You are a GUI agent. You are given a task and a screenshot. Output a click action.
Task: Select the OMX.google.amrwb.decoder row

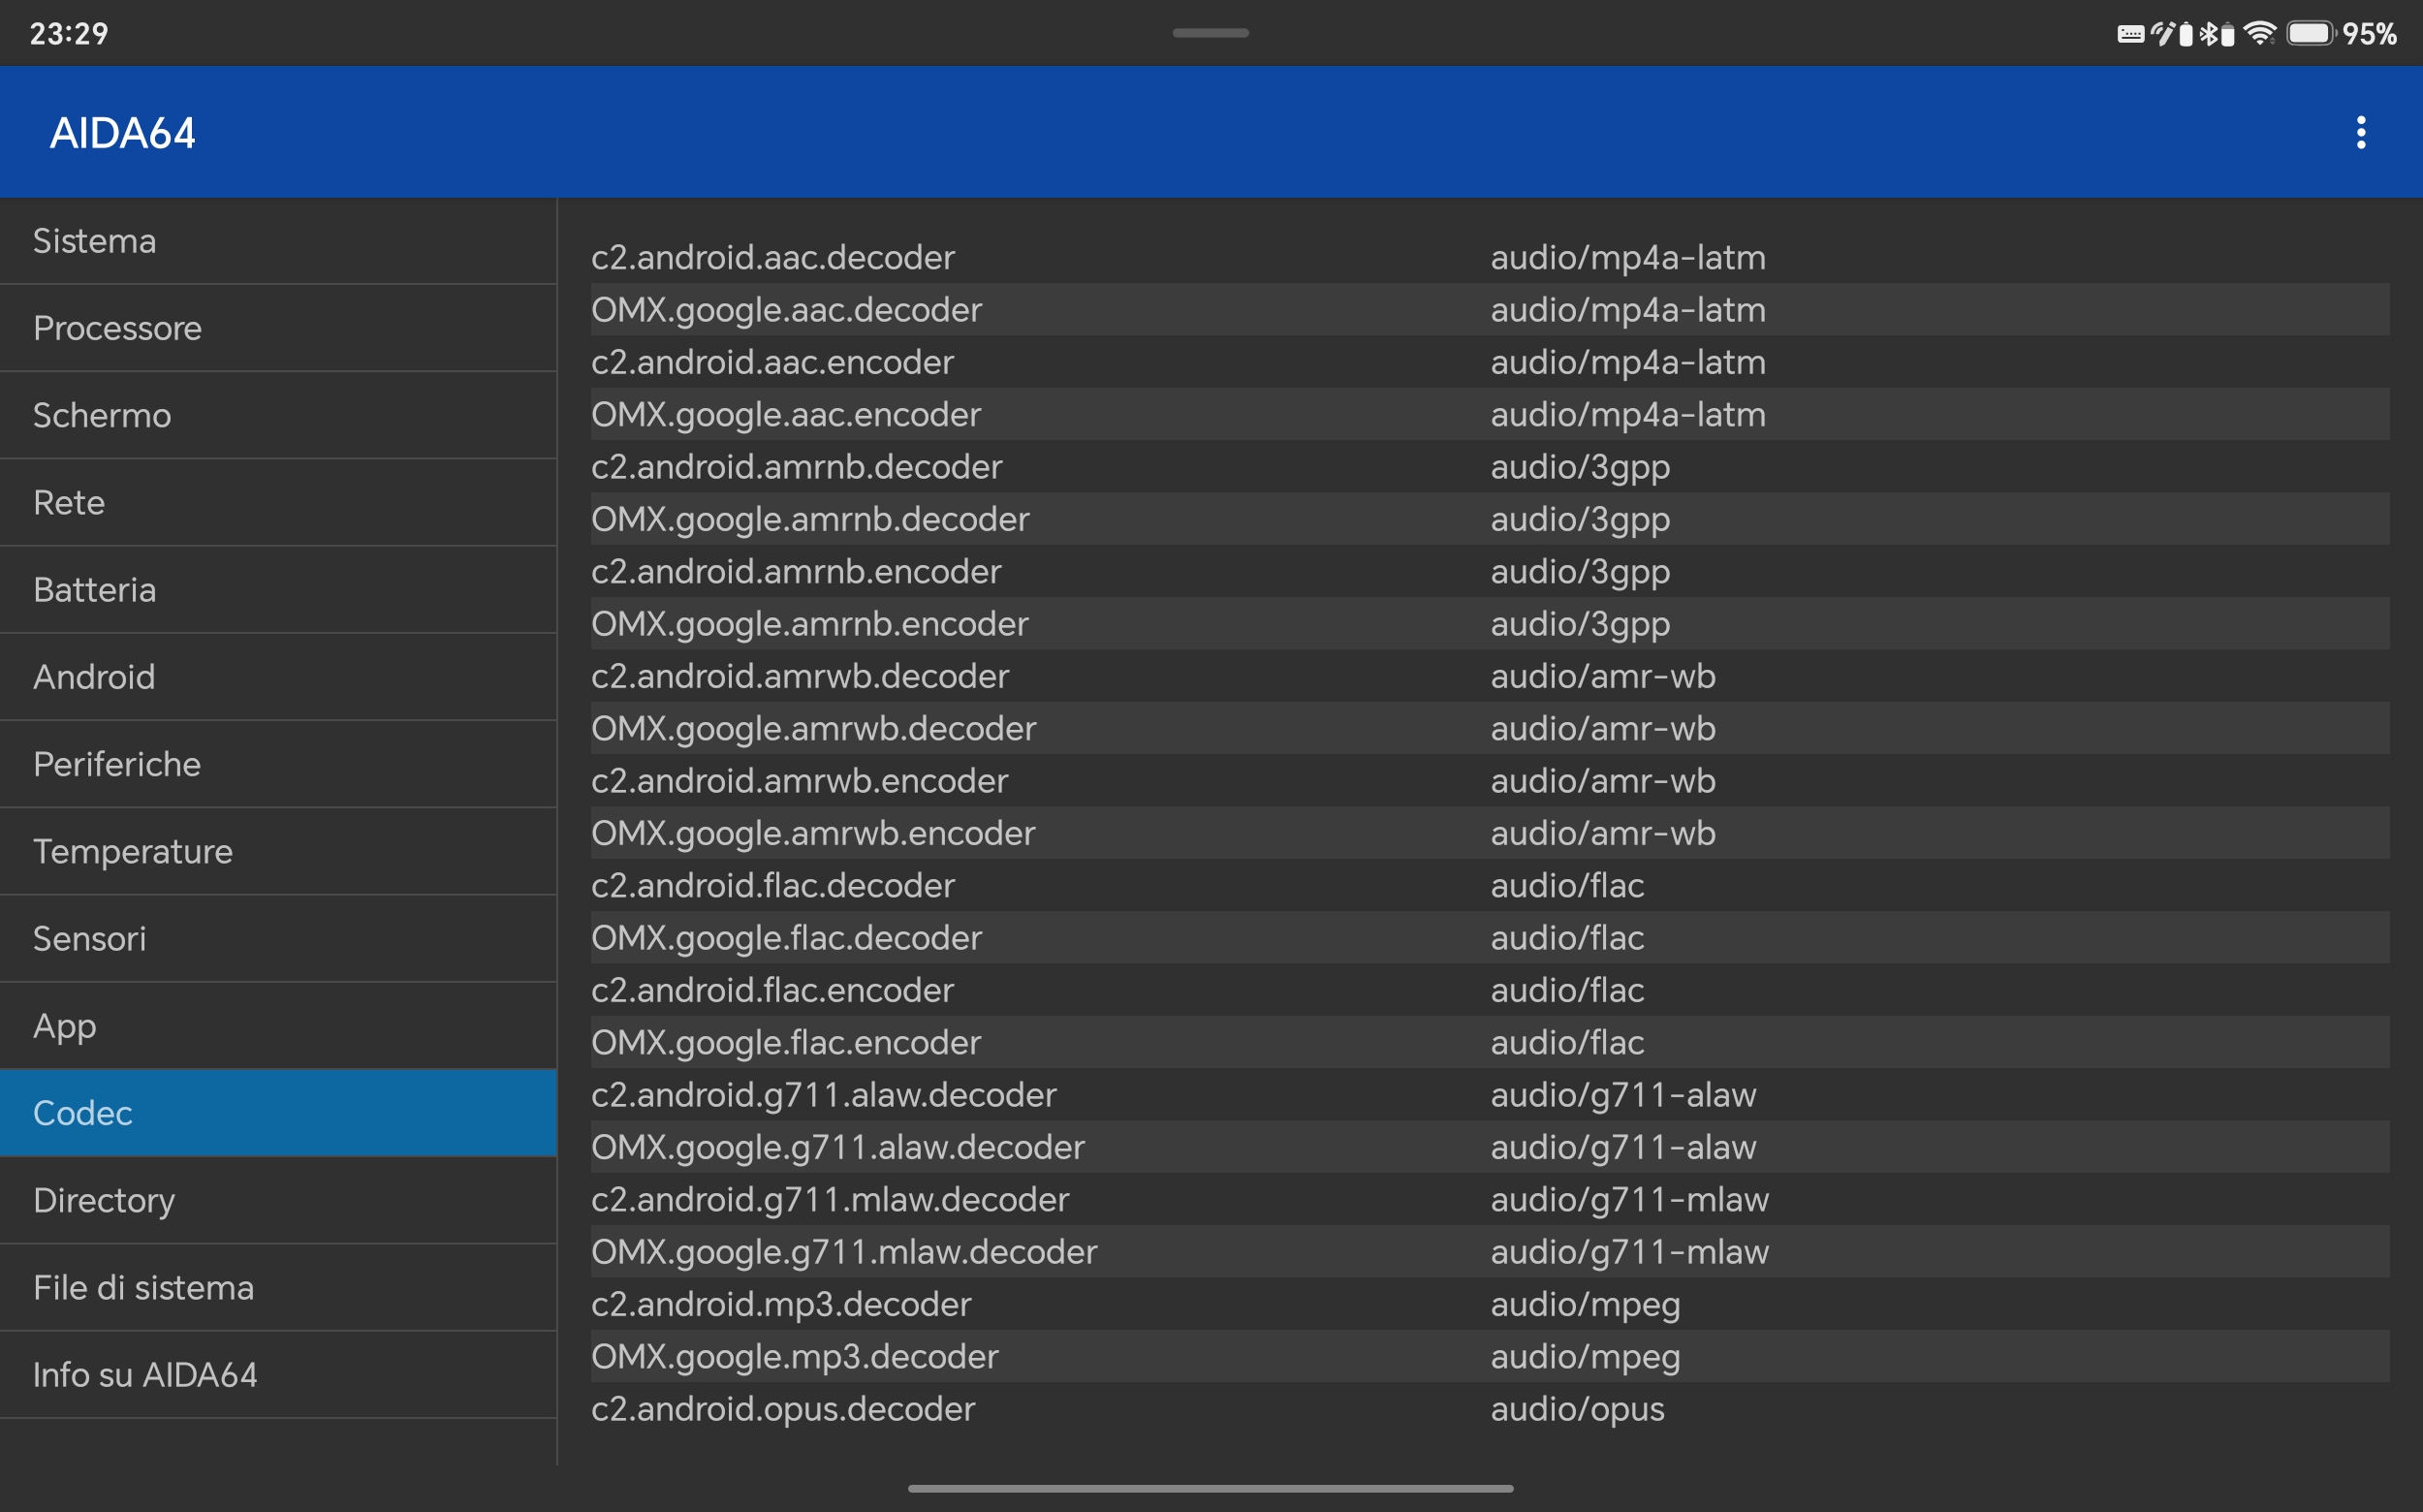tap(1490, 728)
